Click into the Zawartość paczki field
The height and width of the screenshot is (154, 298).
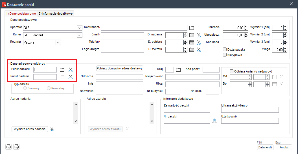click(187, 110)
